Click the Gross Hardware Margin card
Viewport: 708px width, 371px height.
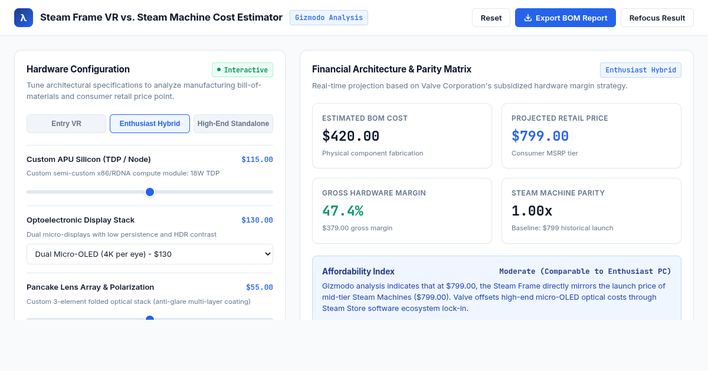point(402,211)
